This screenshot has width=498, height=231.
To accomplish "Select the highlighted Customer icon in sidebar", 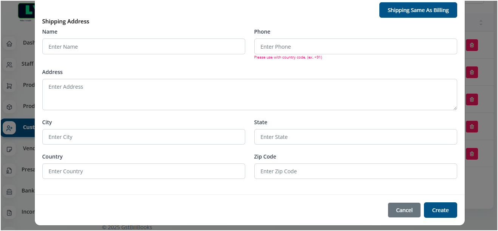I will 9,128.
